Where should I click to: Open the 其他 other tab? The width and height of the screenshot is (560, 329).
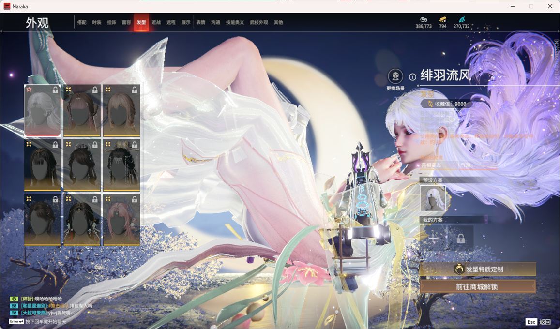(x=278, y=22)
